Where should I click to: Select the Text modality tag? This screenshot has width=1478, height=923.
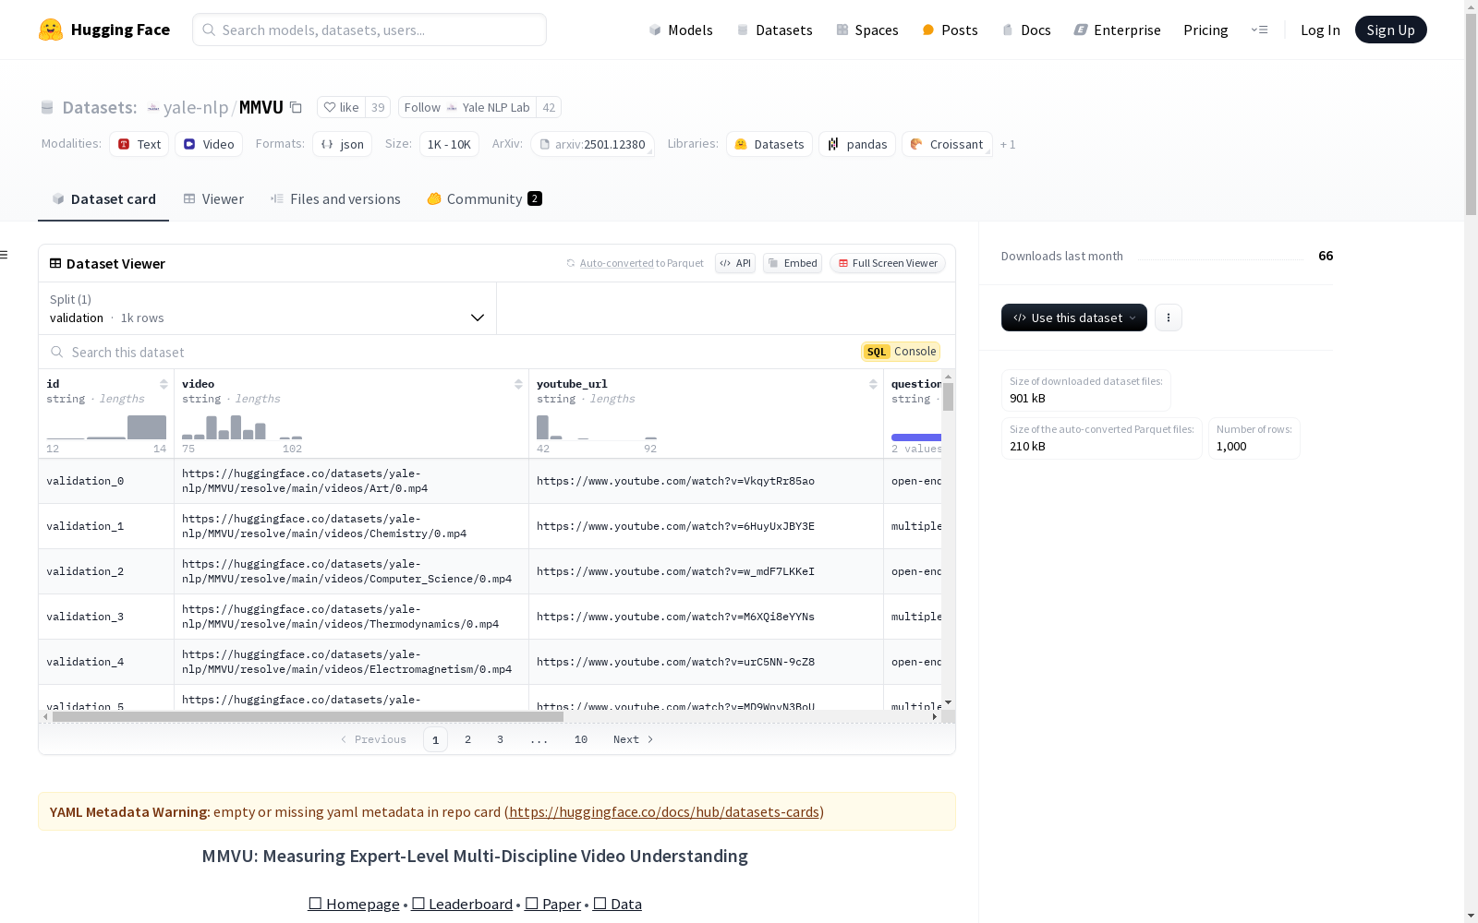pyautogui.click(x=139, y=144)
